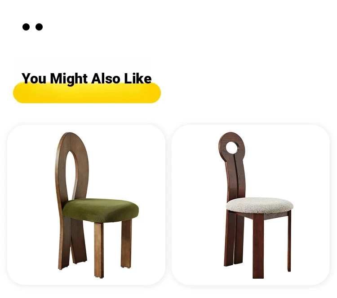Click the front leg of the boucle-seat chair

click(x=258, y=246)
